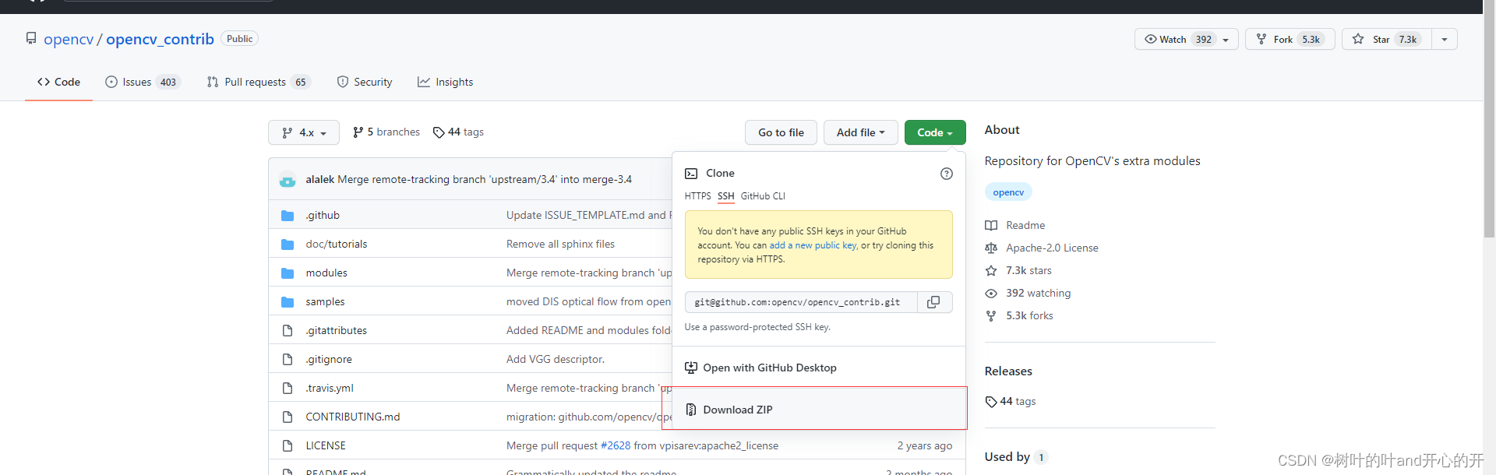
Task: Open the Used by link
Action: (1016, 457)
